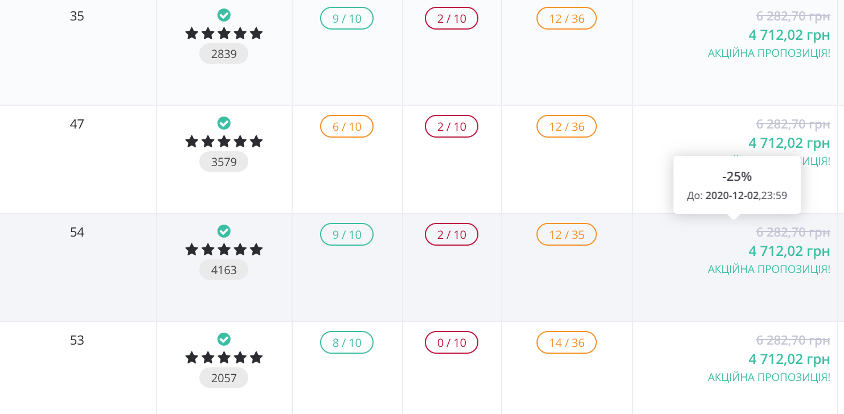Click the verified checkmark icon above rating 2839

pyautogui.click(x=224, y=15)
